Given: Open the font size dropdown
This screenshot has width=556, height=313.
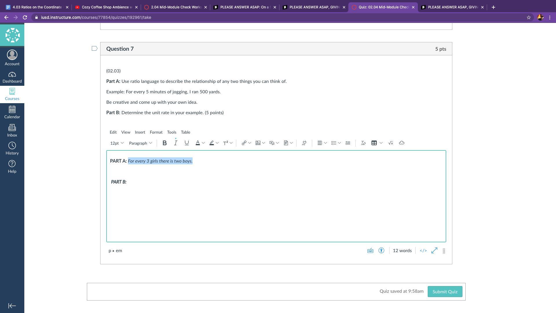Looking at the screenshot, I should pyautogui.click(x=117, y=143).
